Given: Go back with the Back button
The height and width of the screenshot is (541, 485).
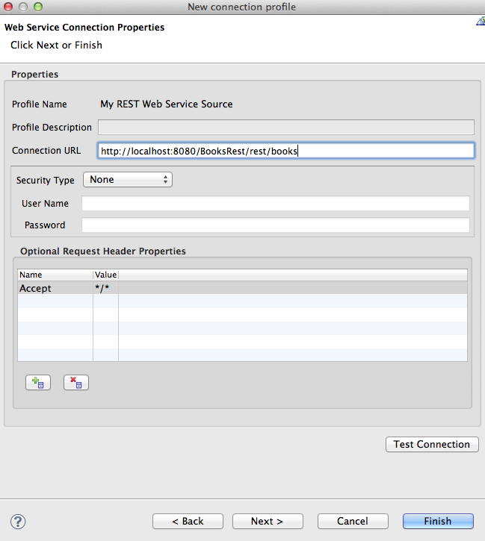Looking at the screenshot, I should click(188, 521).
